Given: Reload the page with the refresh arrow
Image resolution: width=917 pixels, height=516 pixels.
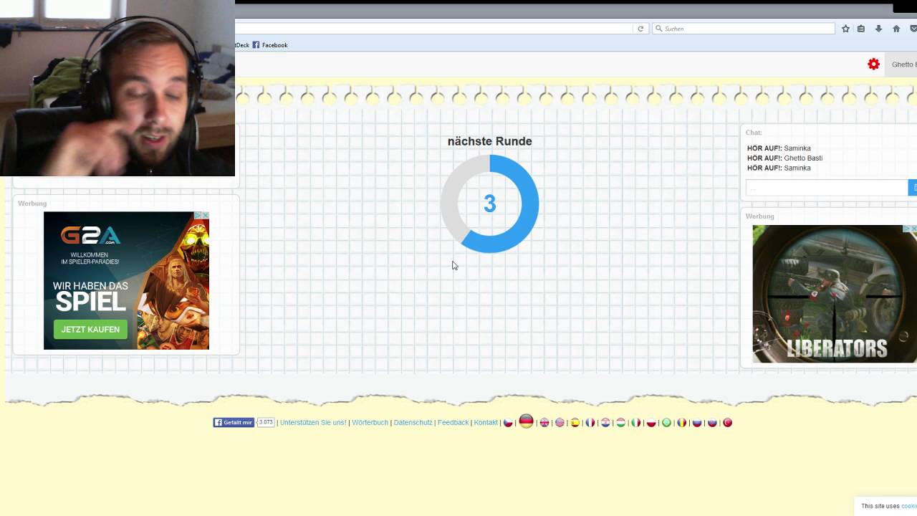Looking at the screenshot, I should click(640, 29).
